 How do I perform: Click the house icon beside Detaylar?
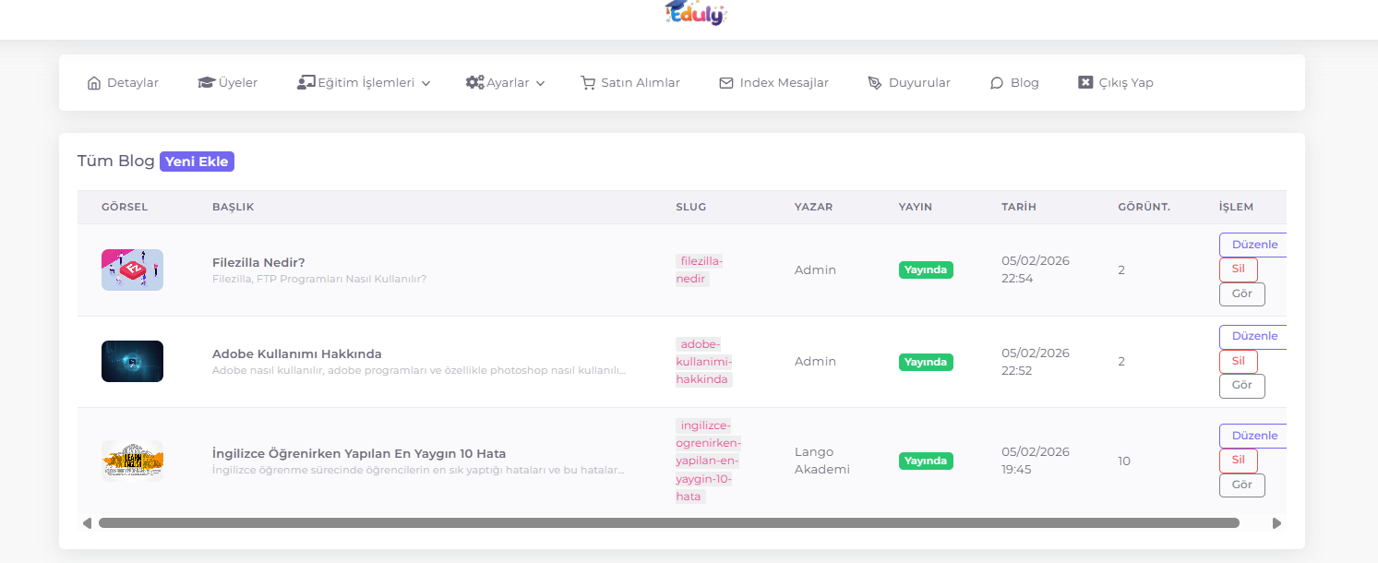point(93,83)
